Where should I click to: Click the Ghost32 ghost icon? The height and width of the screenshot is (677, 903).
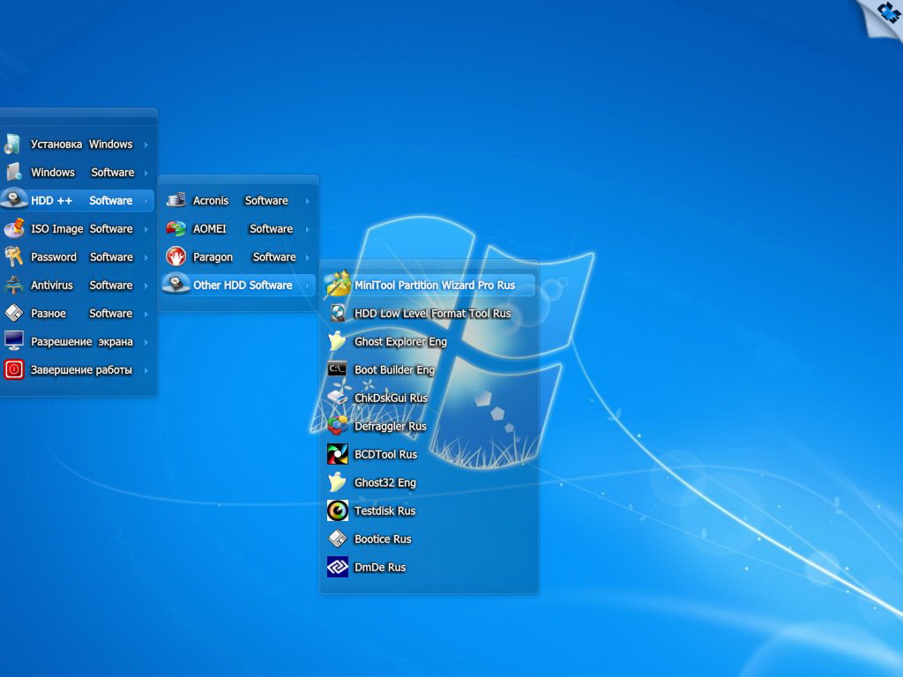tap(337, 482)
